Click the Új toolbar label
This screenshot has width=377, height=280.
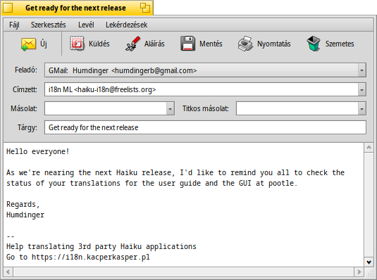tap(44, 44)
